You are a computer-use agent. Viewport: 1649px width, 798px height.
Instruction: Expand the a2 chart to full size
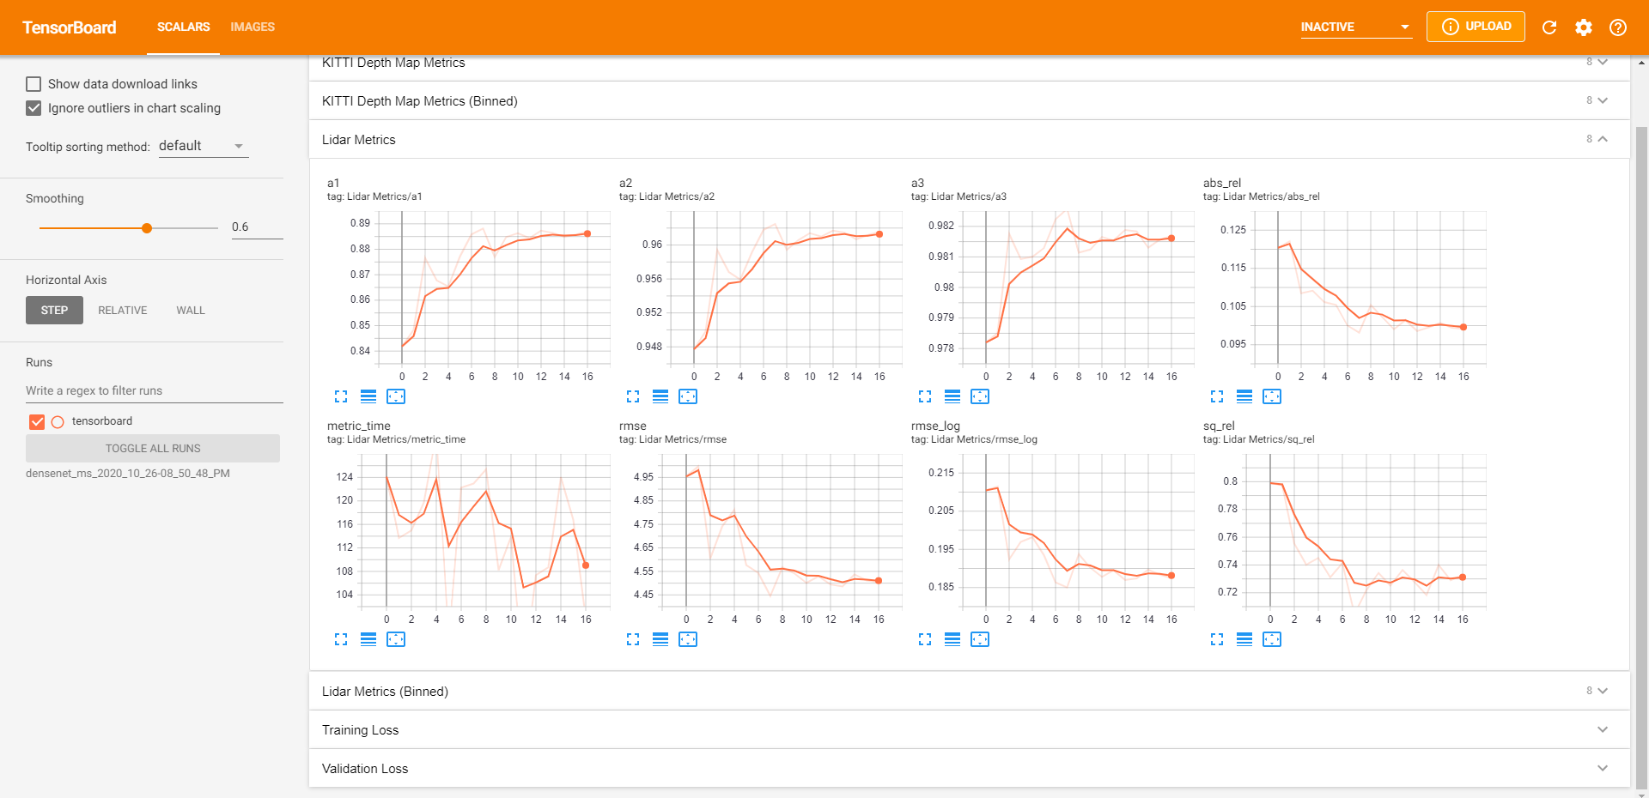point(633,396)
